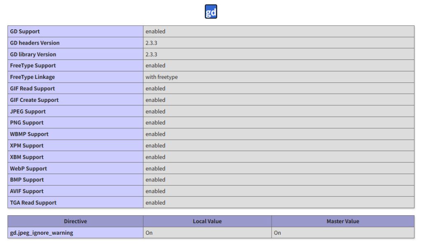Image resolution: width=422 pixels, height=245 pixels.
Task: Select the "GD headers Version" label
Action: (35, 43)
